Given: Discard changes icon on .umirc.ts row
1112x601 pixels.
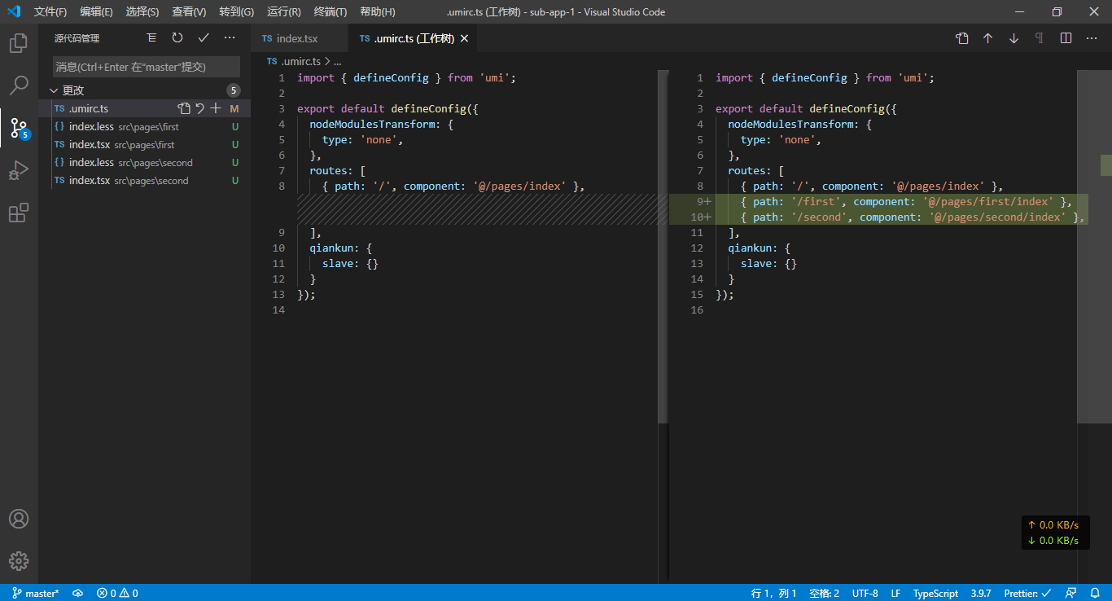Looking at the screenshot, I should point(199,108).
